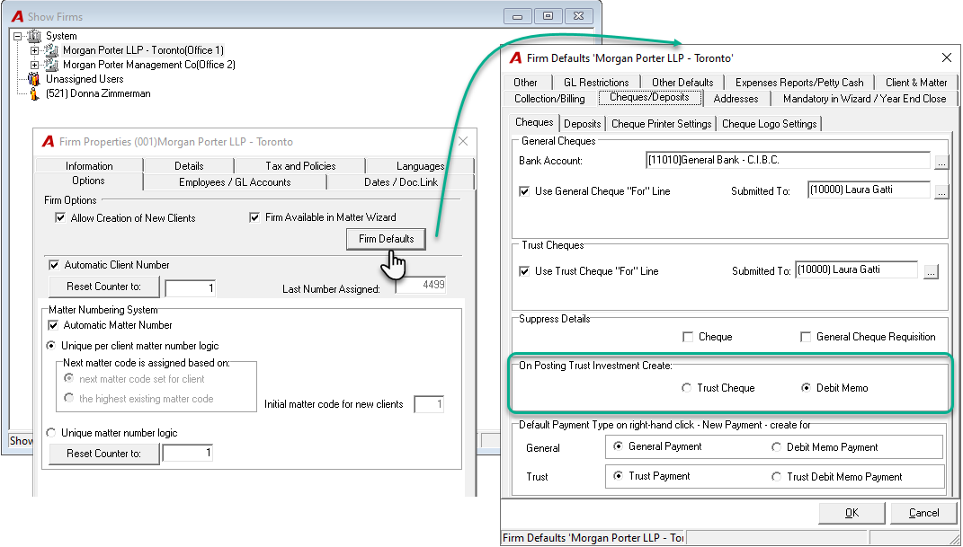Browse for the General Cheques bank account
The image size is (963, 547).
[941, 162]
